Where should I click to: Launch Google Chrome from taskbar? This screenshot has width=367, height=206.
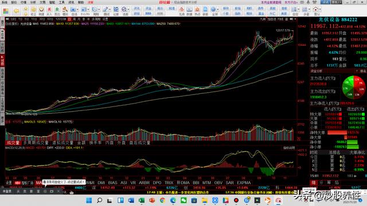(163, 200)
